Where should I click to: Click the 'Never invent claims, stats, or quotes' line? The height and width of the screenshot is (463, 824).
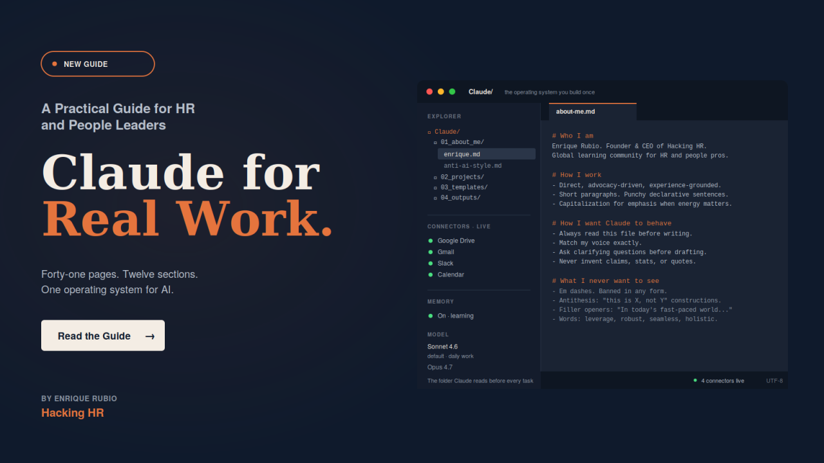click(624, 262)
